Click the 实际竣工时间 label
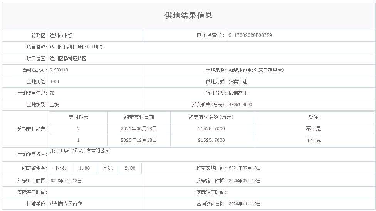Screen dimensions: 376x211 click(x=211, y=192)
